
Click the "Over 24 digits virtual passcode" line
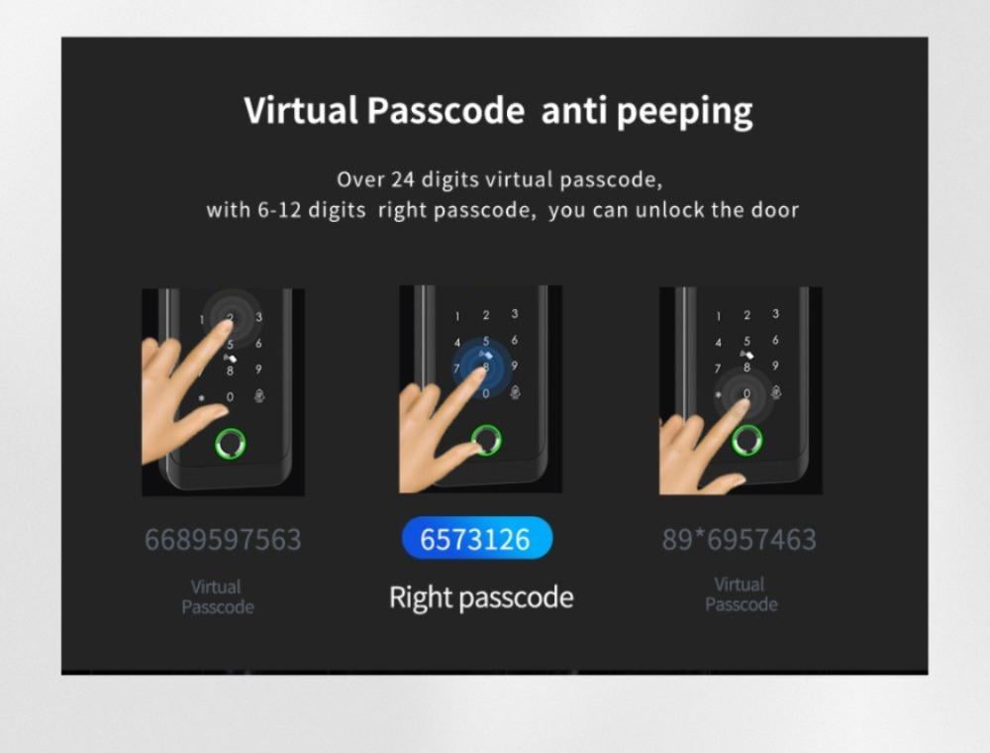[x=499, y=180]
